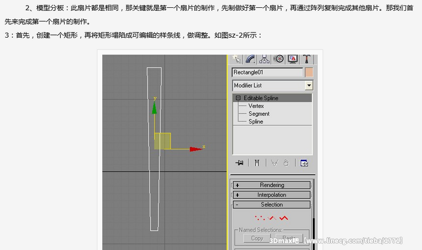
Task: Click Configure Modifier Sets icon
Action: (304, 163)
